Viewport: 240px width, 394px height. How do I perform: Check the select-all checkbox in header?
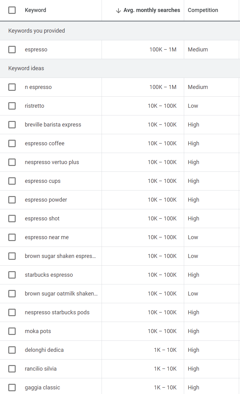(12, 10)
